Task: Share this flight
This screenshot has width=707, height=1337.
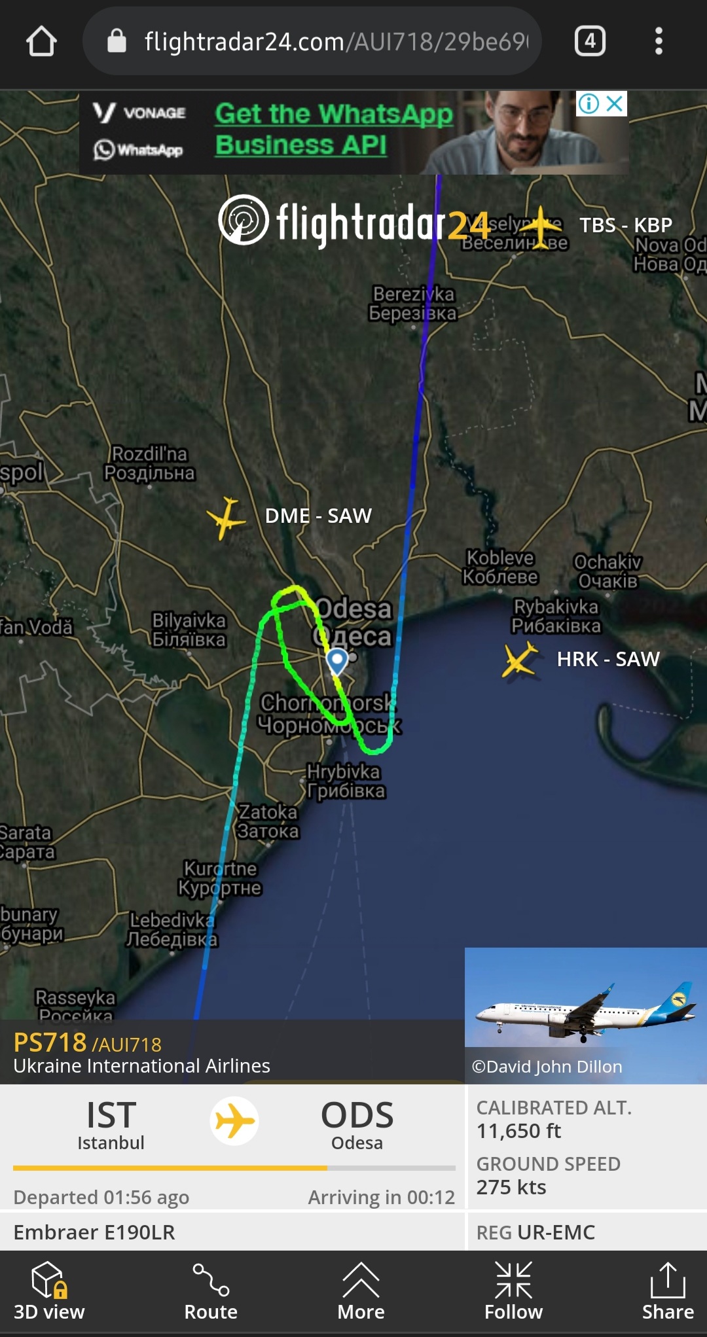Action: tap(668, 1292)
